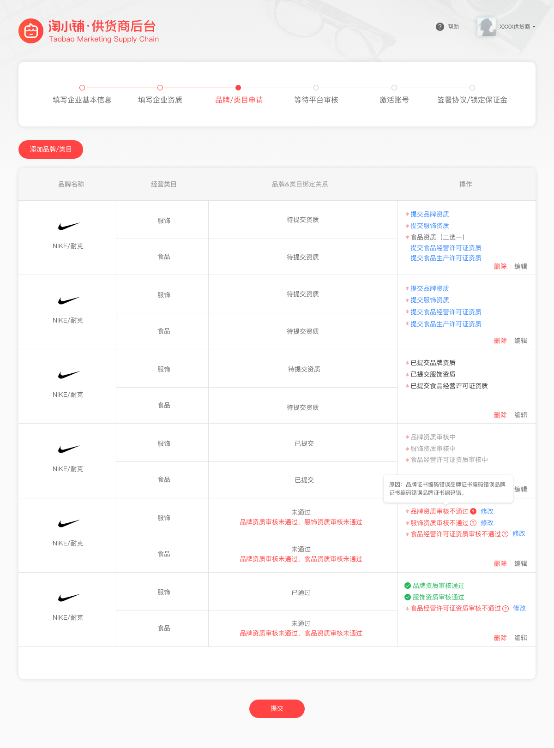Image resolution: width=554 pixels, height=748 pixels.
Task: Click the supplier profile avatar image
Action: tap(486, 27)
